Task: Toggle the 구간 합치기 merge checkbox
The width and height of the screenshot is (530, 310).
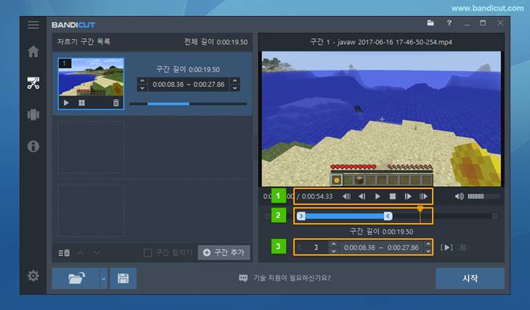Action: click(x=147, y=253)
